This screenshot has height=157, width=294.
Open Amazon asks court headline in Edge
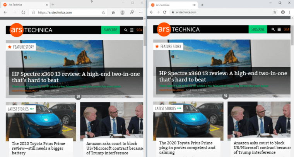115,148
